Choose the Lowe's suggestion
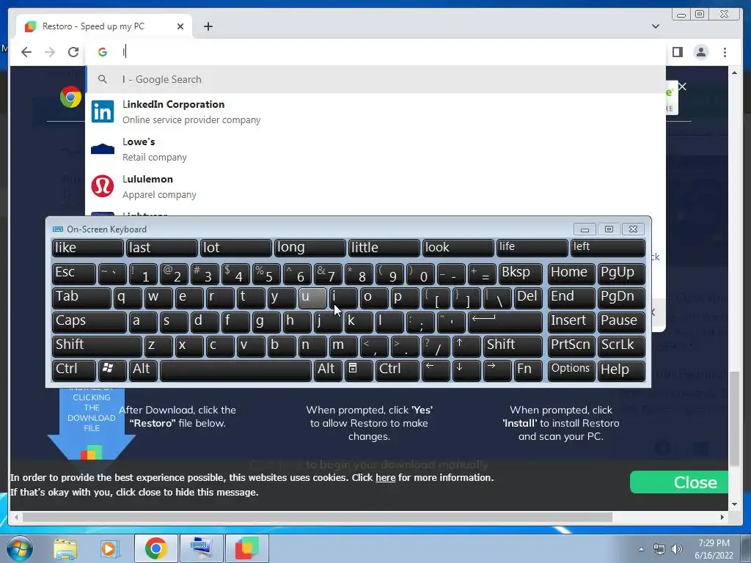The width and height of the screenshot is (751, 563). click(x=375, y=149)
